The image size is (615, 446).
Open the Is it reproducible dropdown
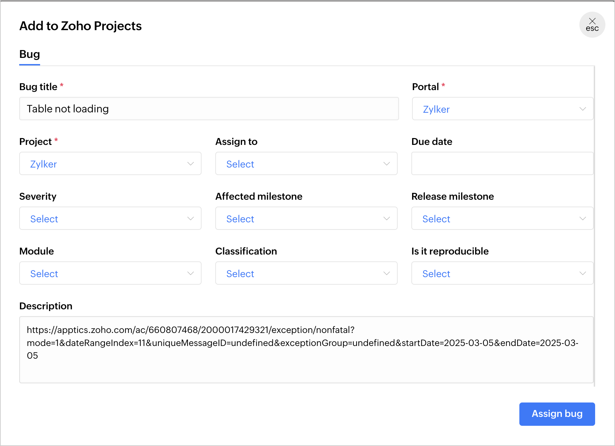[502, 273]
